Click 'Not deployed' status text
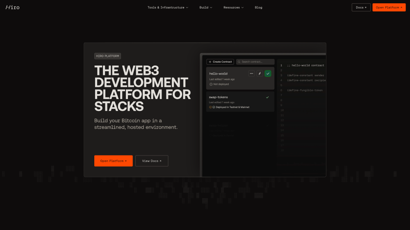Screen dimensions: 410x230 (x=221, y=84)
